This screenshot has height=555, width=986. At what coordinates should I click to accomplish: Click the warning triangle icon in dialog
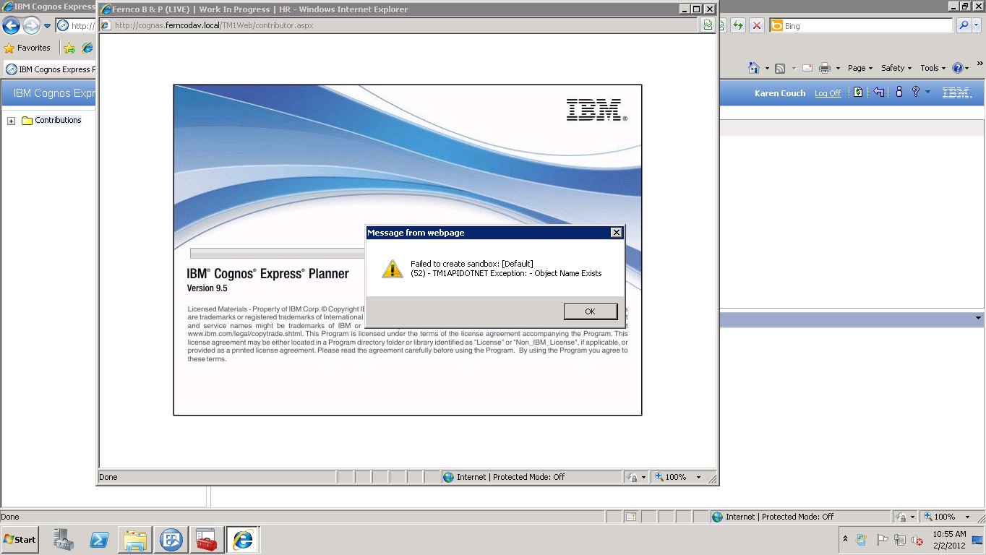[392, 269]
